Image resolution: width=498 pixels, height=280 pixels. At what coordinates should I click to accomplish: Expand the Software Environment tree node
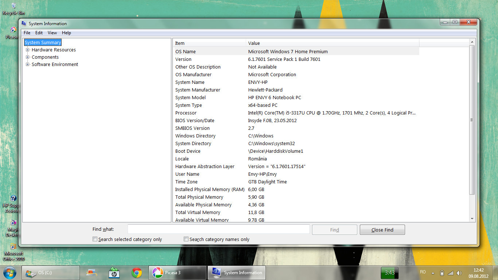click(x=28, y=65)
